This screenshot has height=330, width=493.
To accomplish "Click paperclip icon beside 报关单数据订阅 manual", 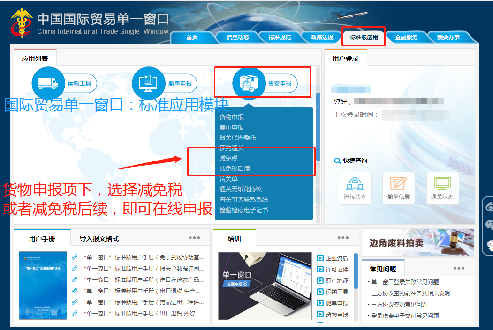I will coord(75,269).
